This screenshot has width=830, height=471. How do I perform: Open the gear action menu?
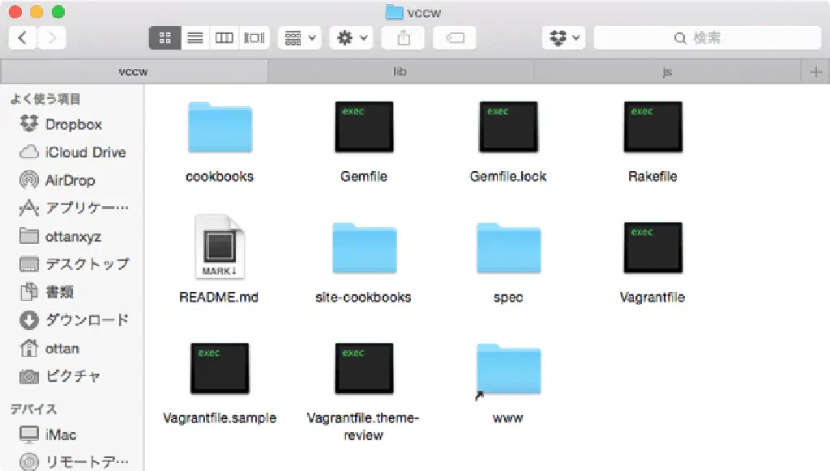[x=353, y=37]
